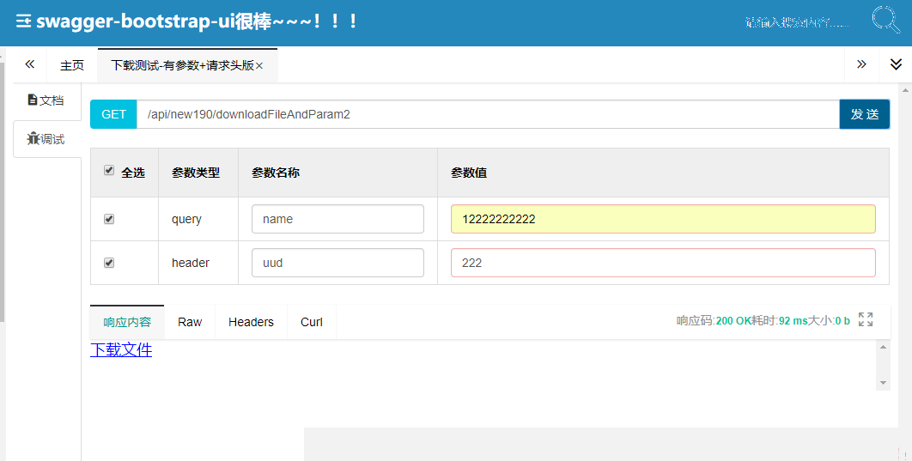Click the GET method label

[x=113, y=114]
